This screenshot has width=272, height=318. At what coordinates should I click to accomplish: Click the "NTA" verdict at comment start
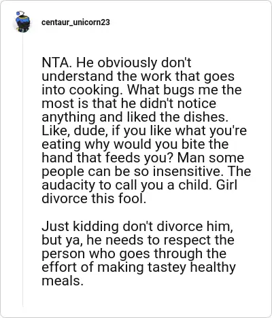(55, 63)
